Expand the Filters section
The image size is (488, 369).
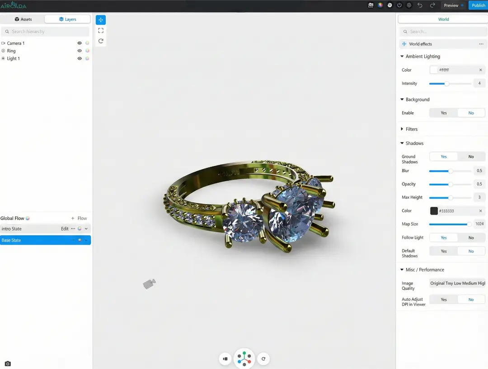(402, 129)
